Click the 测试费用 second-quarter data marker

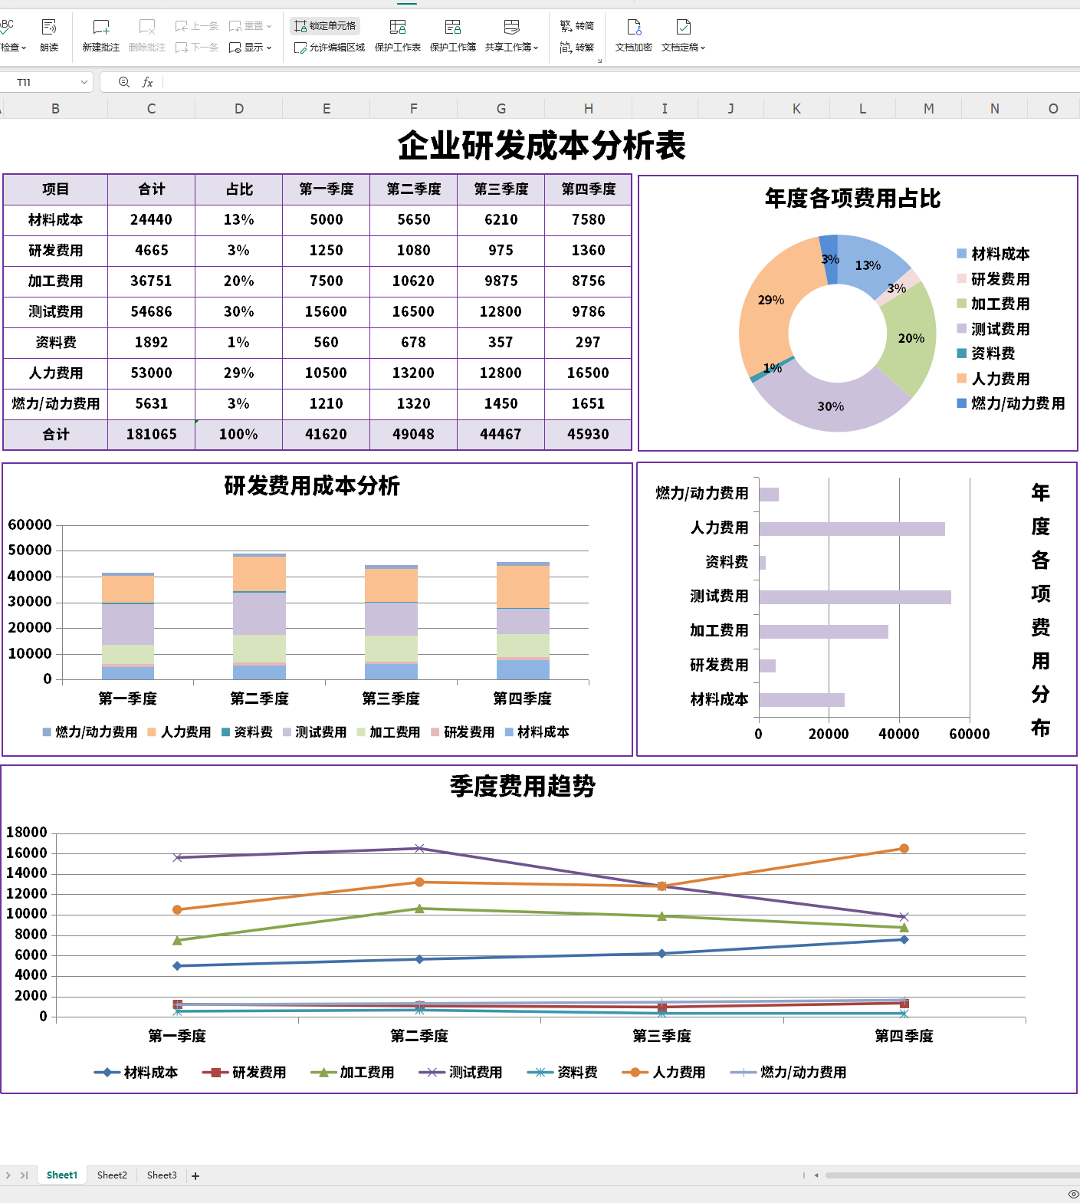coord(419,848)
